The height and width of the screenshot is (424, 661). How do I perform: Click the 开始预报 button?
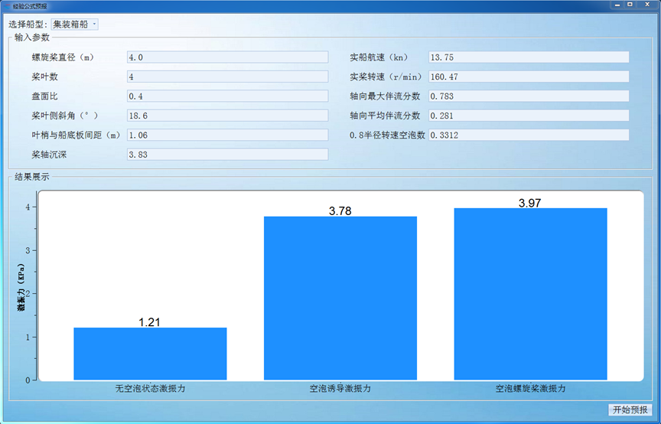pos(630,410)
